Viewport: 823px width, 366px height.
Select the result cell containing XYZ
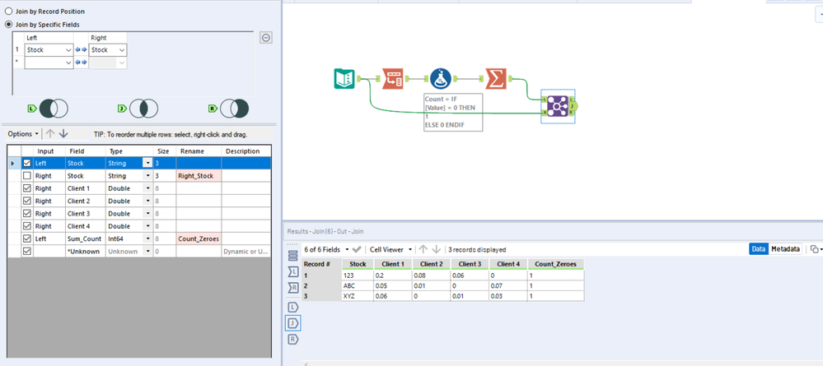click(358, 296)
